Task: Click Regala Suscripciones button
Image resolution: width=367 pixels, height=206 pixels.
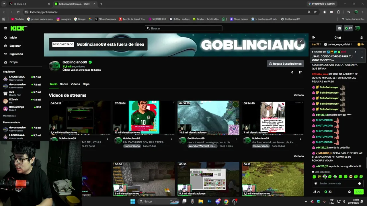Action: (x=285, y=64)
